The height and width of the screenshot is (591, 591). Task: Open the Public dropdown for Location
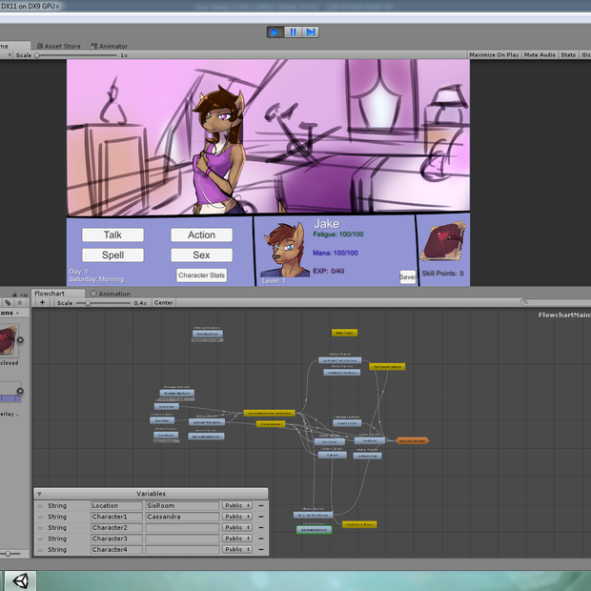[237, 505]
